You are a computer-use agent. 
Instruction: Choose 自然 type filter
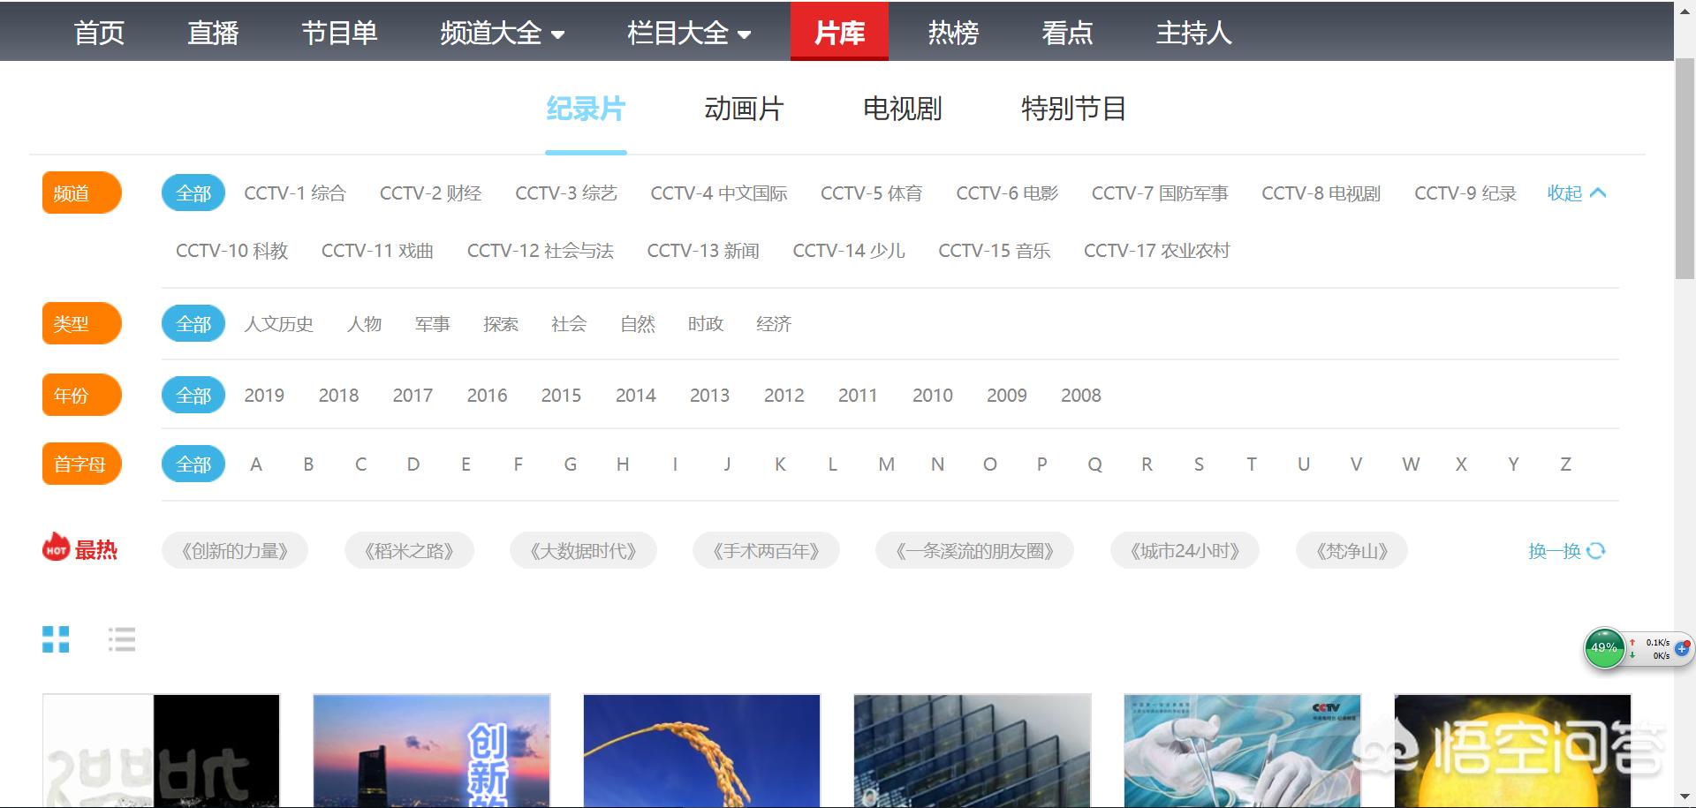click(x=637, y=324)
